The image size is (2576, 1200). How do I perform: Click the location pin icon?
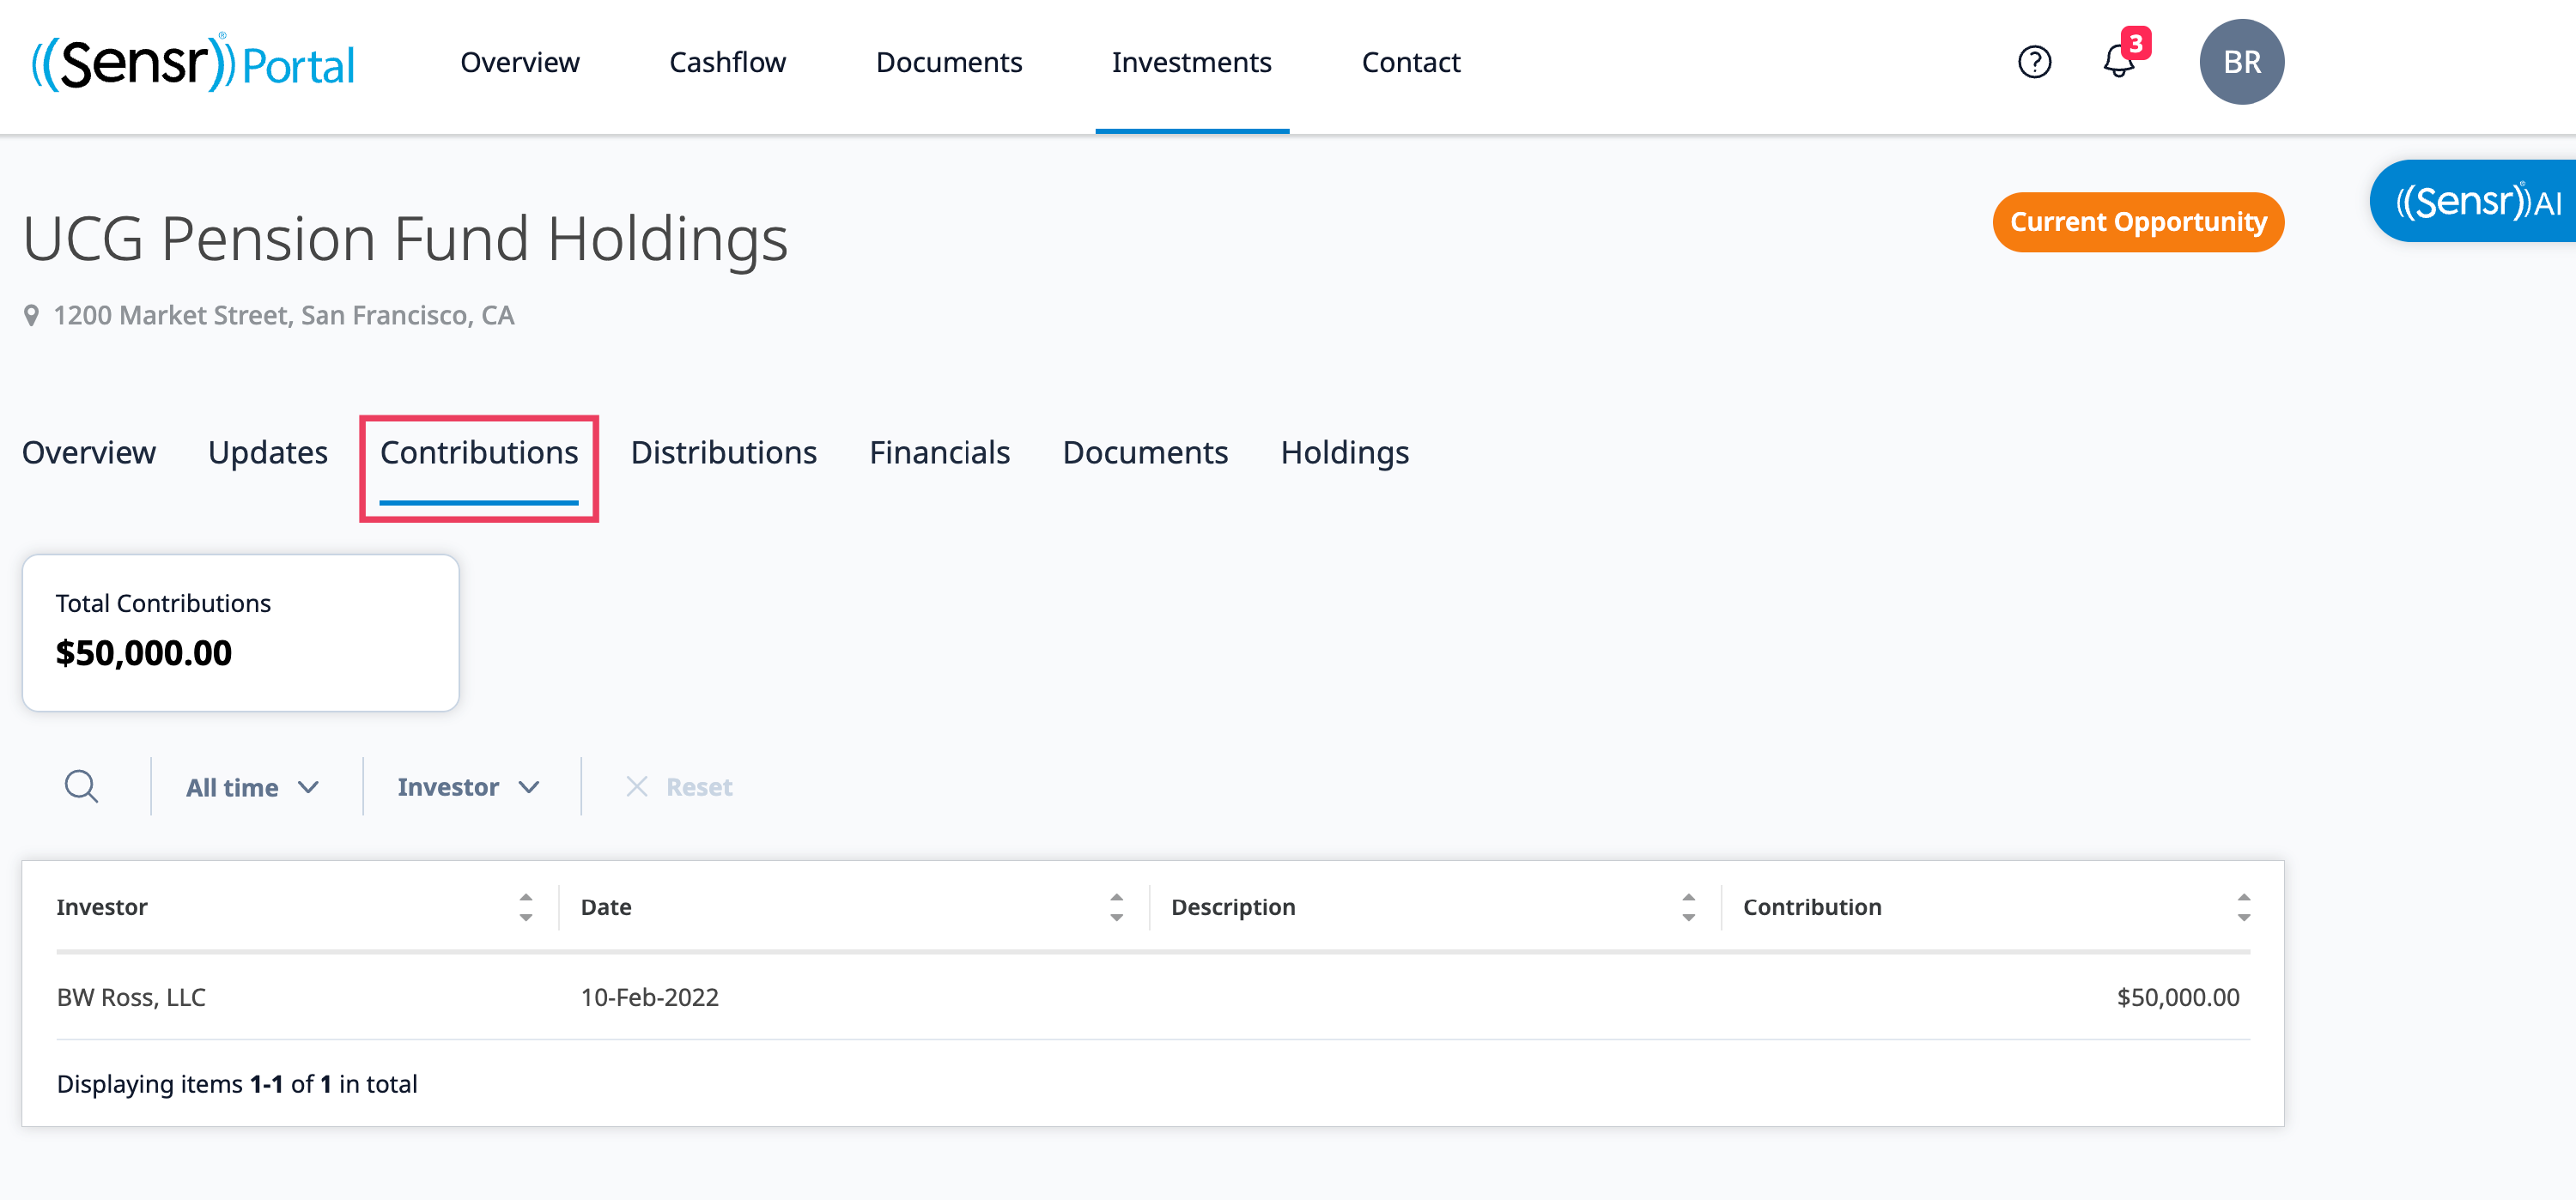coord(32,316)
